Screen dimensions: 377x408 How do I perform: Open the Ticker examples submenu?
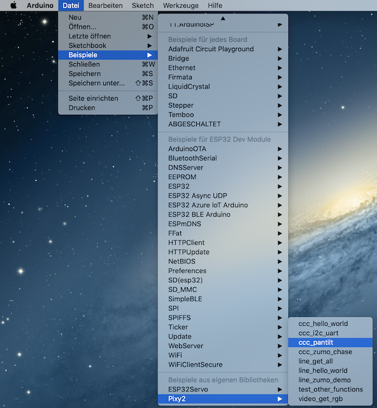[223, 327]
